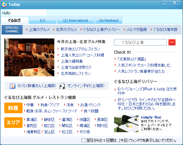Select the 静安区 area link
The width and height of the screenshot is (183, 145).
pos(49,120)
